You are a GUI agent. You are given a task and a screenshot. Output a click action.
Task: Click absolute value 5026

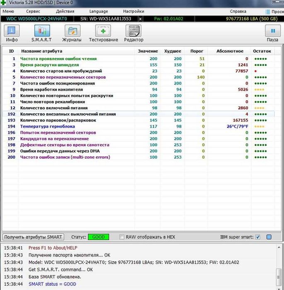[x=243, y=89]
